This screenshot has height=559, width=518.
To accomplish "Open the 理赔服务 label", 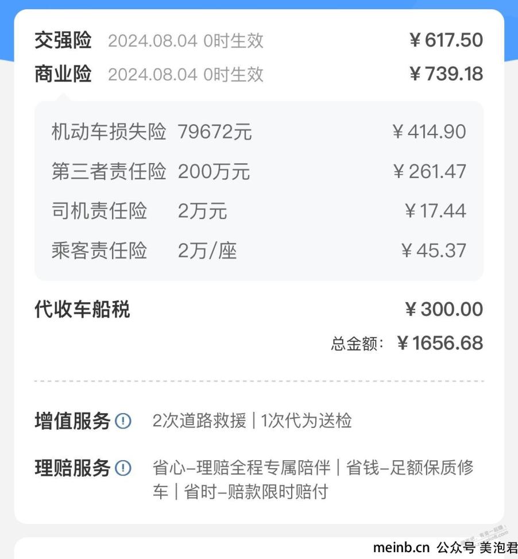I will click(x=73, y=468).
